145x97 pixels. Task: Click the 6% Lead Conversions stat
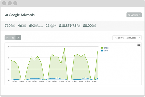(x=36, y=26)
